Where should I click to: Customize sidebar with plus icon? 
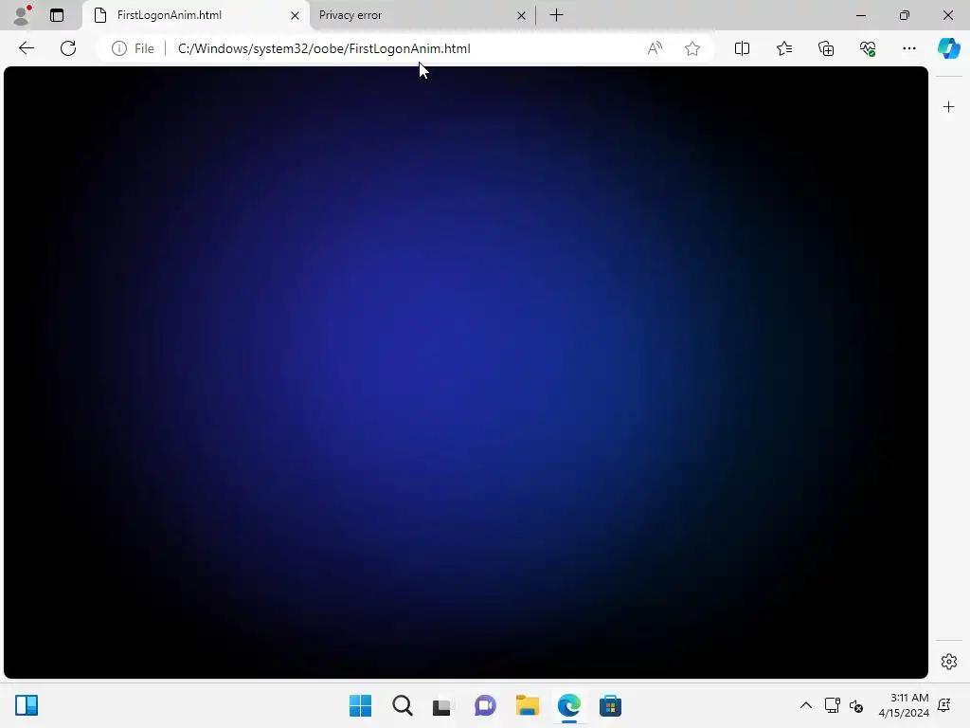(948, 107)
